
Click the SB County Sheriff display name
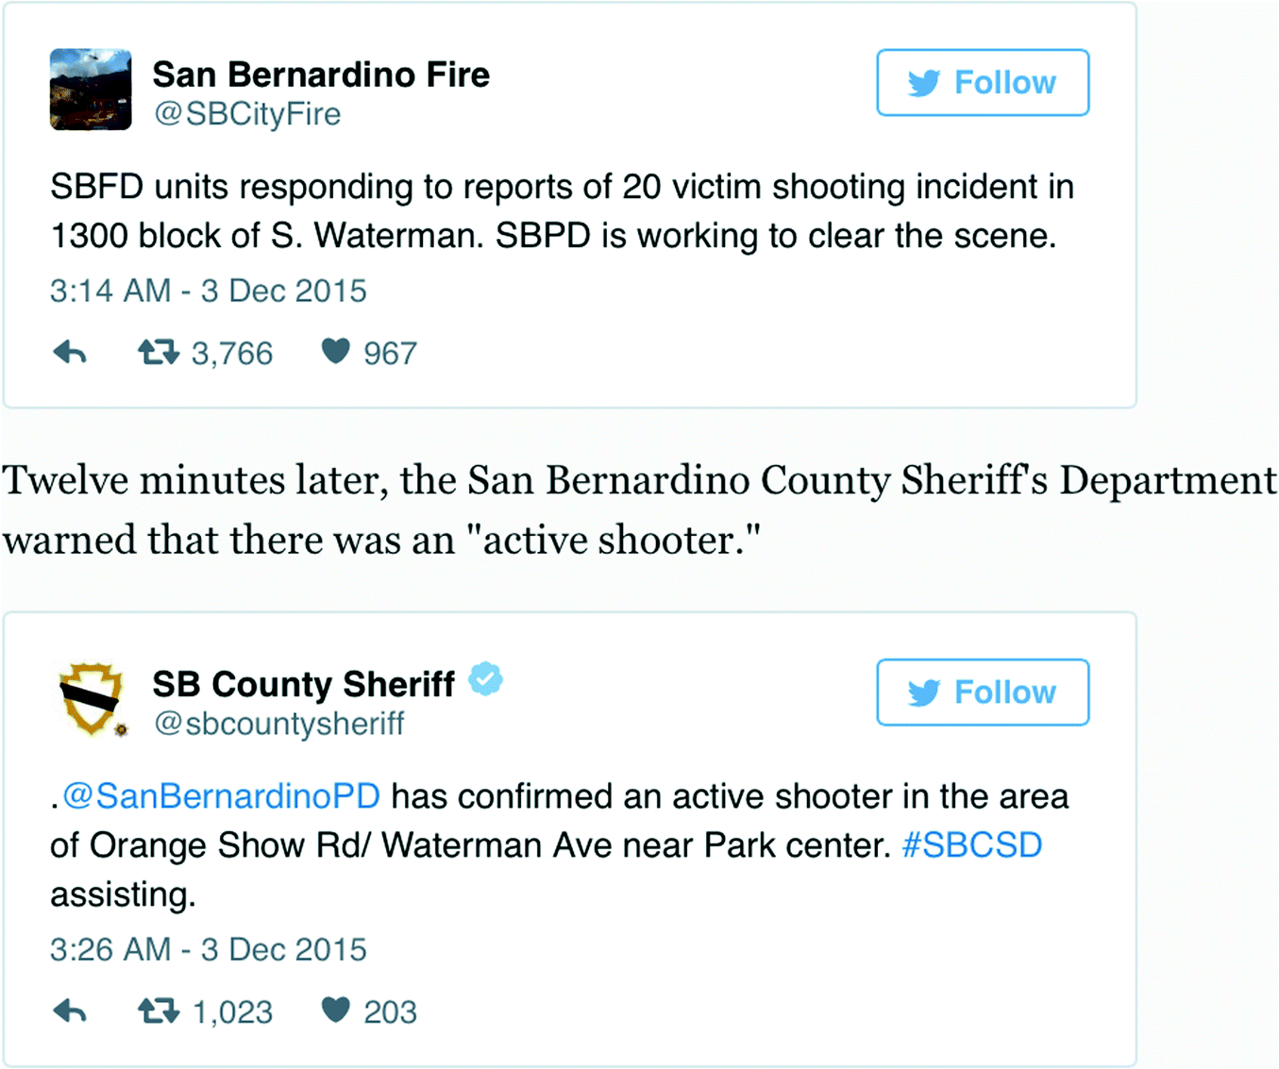click(304, 684)
